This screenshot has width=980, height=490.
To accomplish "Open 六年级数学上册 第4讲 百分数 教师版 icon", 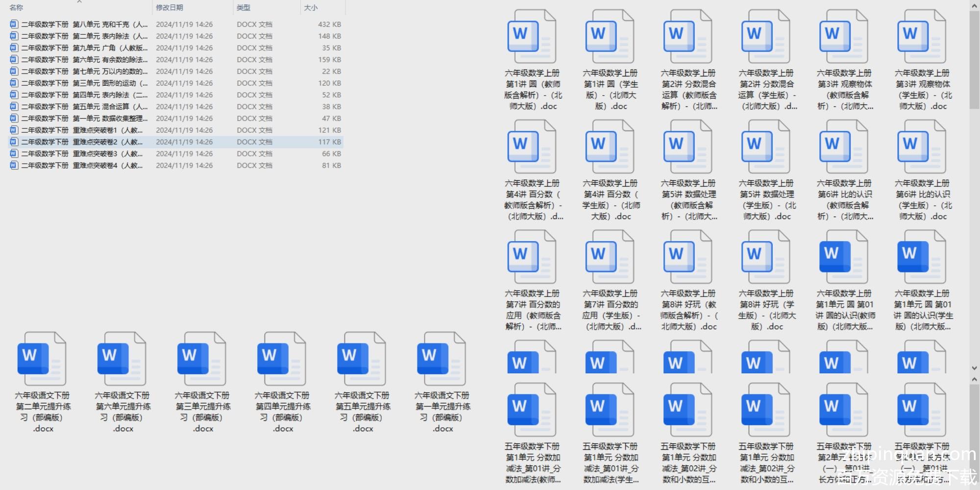I will [x=532, y=147].
